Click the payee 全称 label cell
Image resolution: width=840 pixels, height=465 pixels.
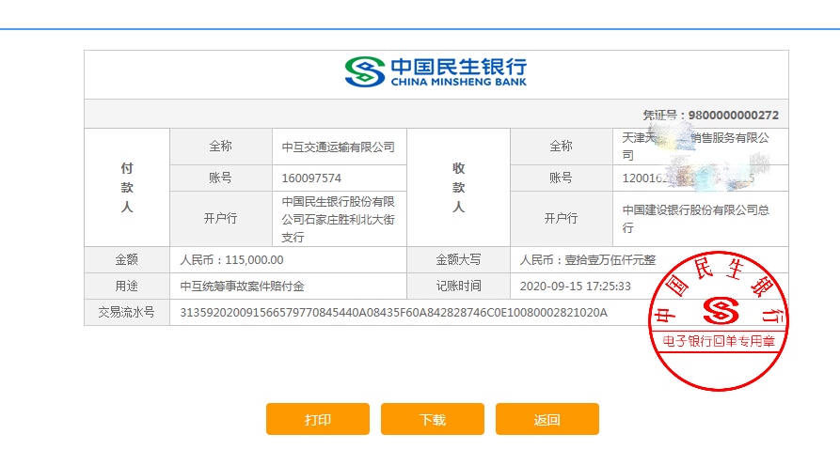coord(562,147)
